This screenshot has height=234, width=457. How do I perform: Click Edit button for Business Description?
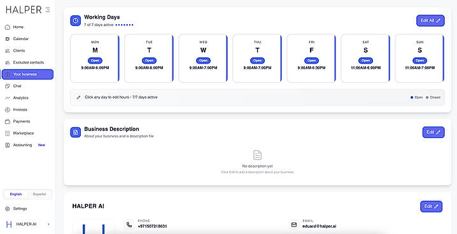pyautogui.click(x=433, y=132)
